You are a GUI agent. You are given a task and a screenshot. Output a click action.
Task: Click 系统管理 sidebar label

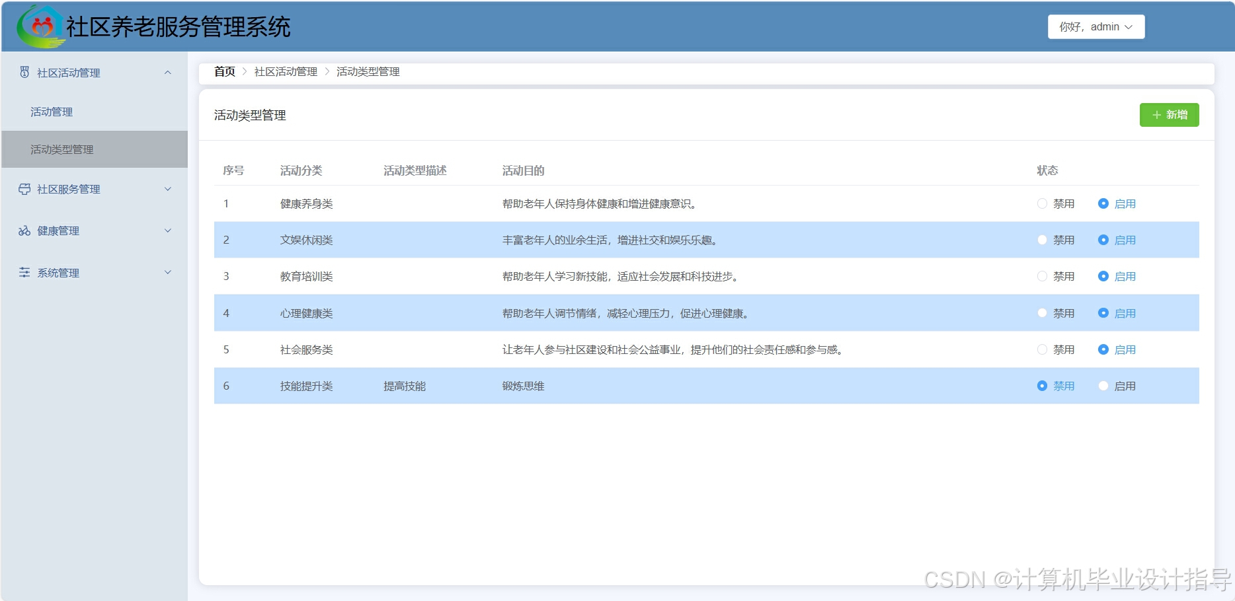[x=58, y=273]
